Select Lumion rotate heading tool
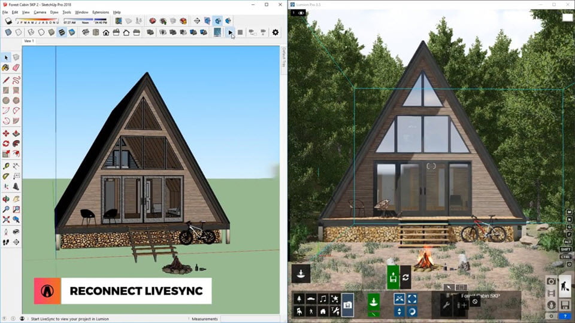The height and width of the screenshot is (323, 575). tap(412, 312)
